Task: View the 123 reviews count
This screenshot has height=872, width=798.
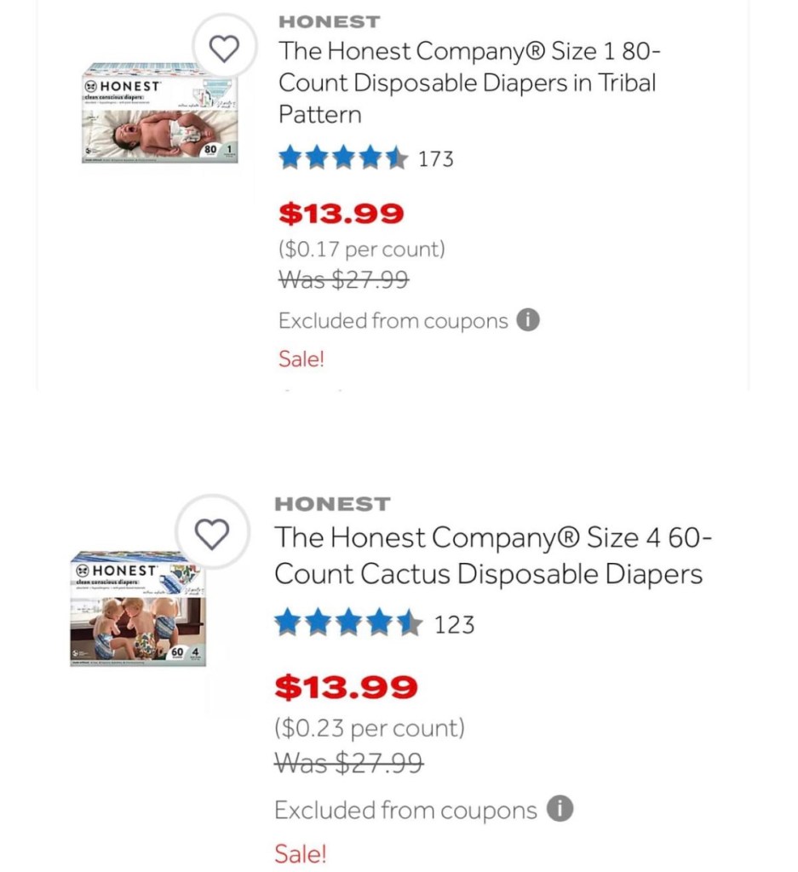Action: coord(454,625)
